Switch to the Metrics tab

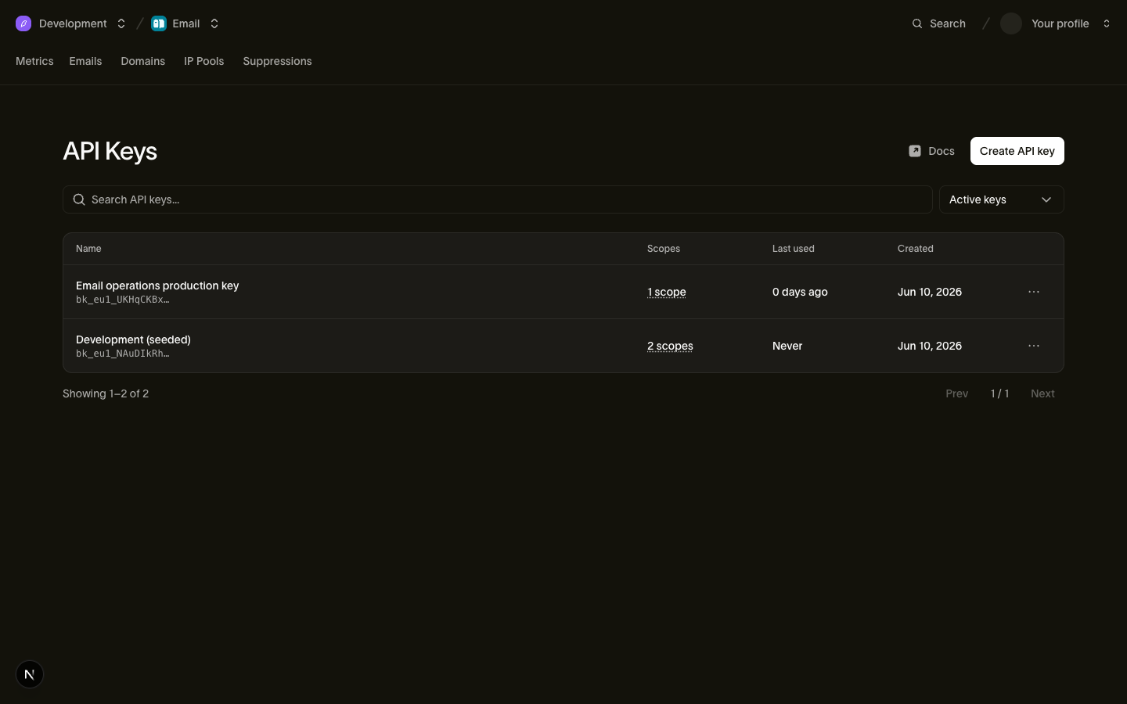point(34,61)
